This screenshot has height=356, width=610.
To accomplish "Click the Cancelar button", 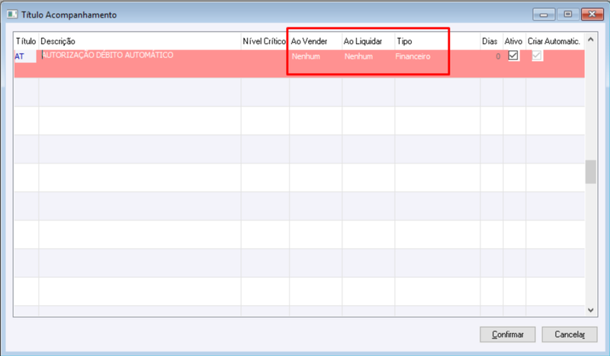I will click(570, 334).
